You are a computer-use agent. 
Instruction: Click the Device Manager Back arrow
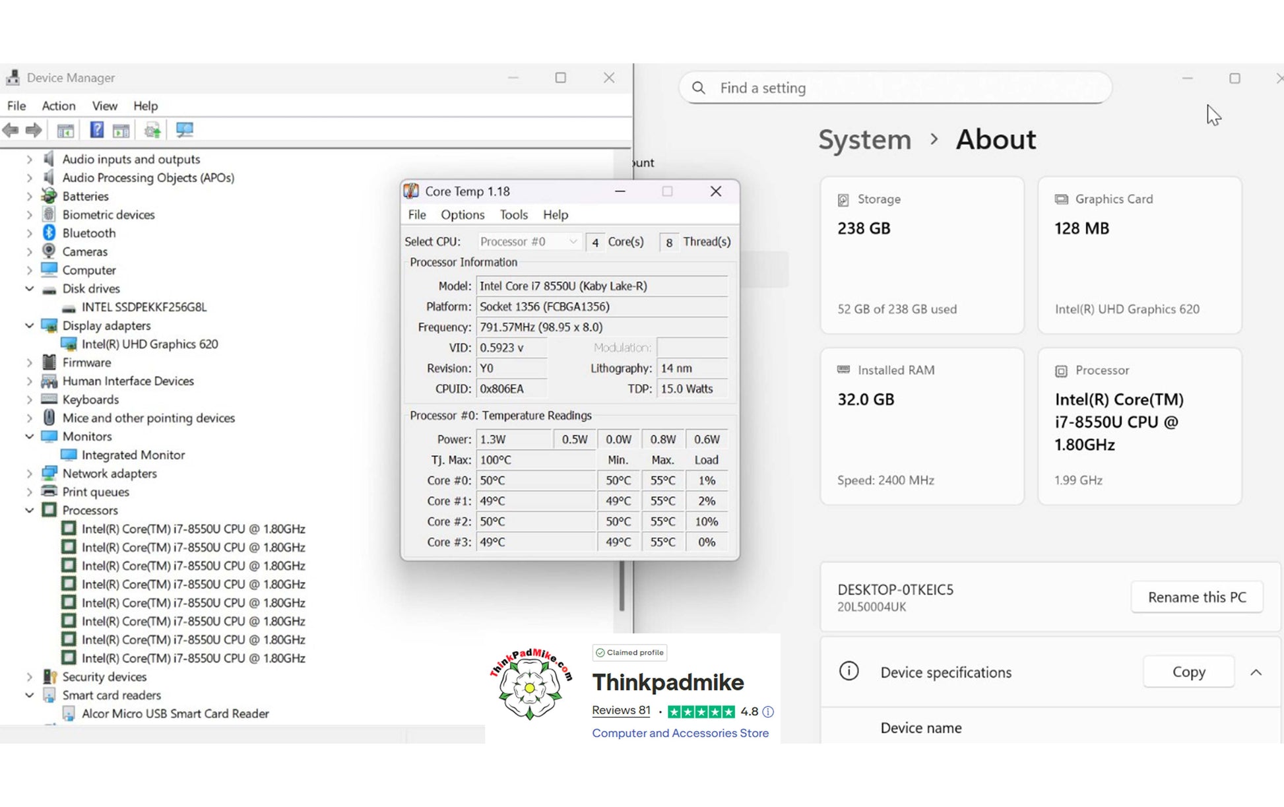tap(11, 130)
